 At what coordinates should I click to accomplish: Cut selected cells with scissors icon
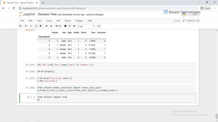(x=31, y=26)
